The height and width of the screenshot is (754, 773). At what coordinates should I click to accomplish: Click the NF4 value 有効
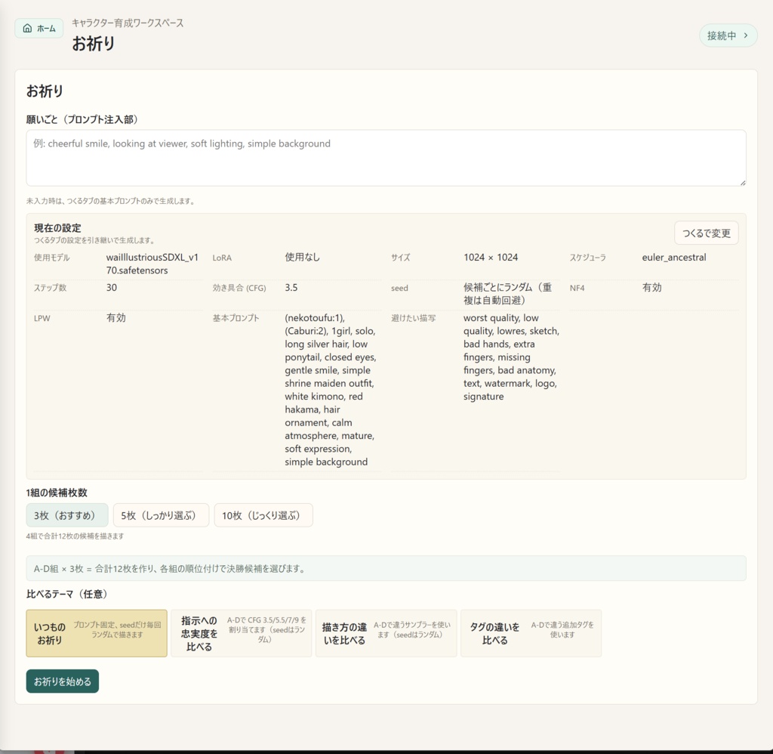(x=651, y=287)
